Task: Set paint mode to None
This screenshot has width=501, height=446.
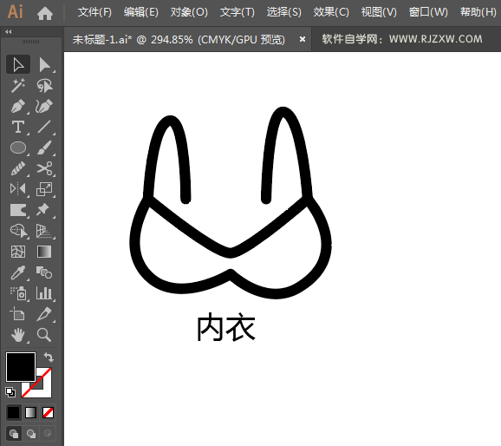Action: (48, 413)
